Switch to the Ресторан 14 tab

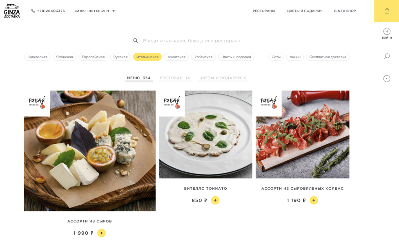[x=175, y=78]
